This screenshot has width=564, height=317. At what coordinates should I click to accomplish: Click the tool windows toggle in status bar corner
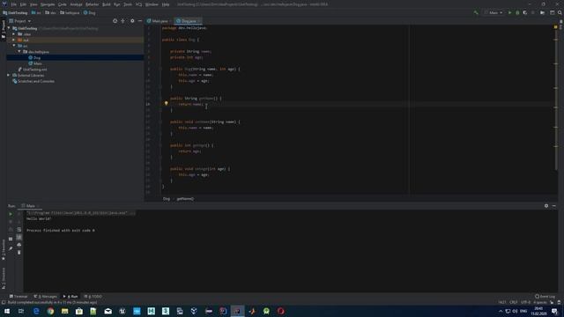pyautogui.click(x=4, y=303)
